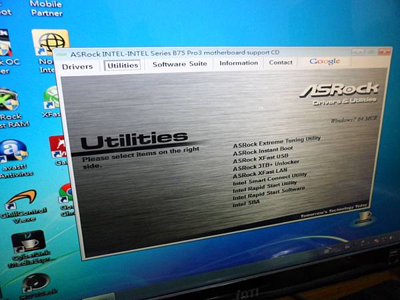Image resolution: width=400 pixels, height=300 pixels.
Task: Switch to Software Suite tab
Action: 179,64
